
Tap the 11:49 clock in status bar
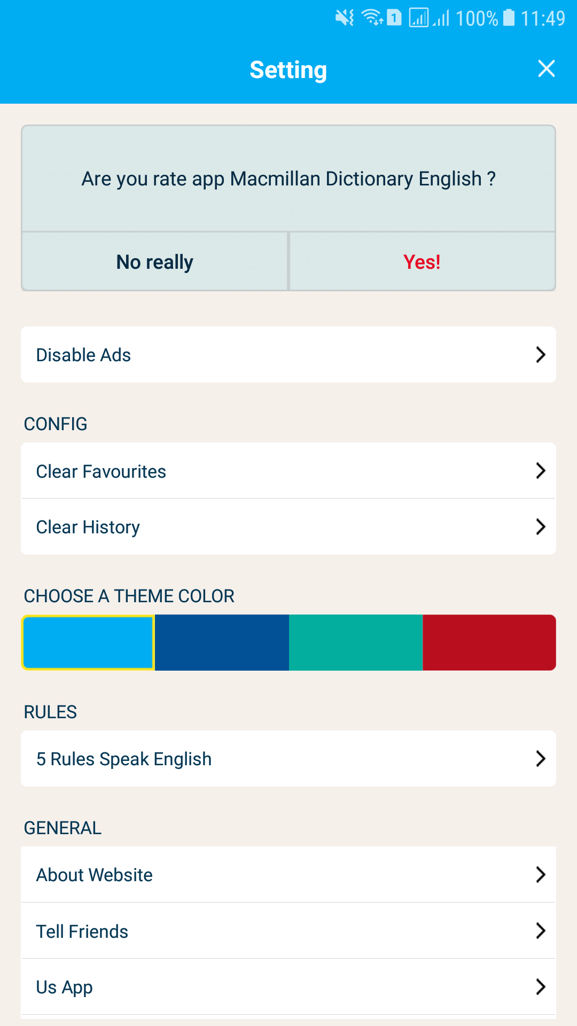(x=543, y=19)
